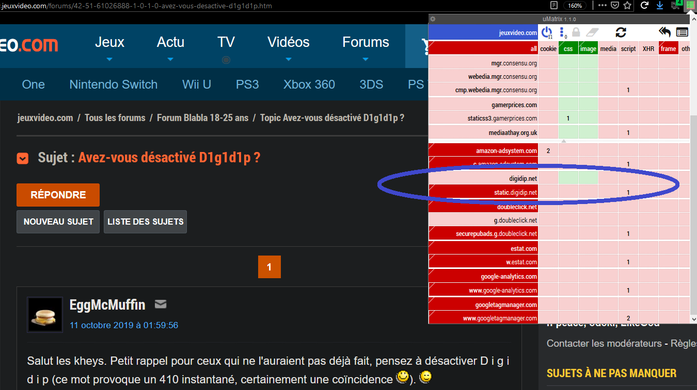697x390 pixels.
Task: Toggle the uMatrix 'all' cell
Action: pos(483,48)
